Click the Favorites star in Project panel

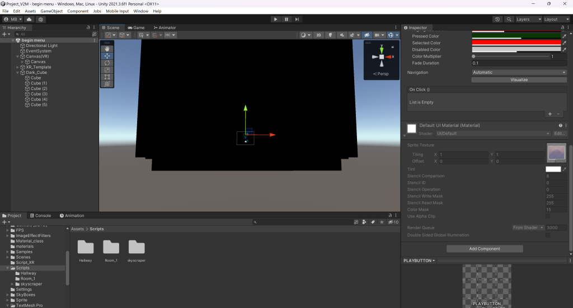click(382, 222)
